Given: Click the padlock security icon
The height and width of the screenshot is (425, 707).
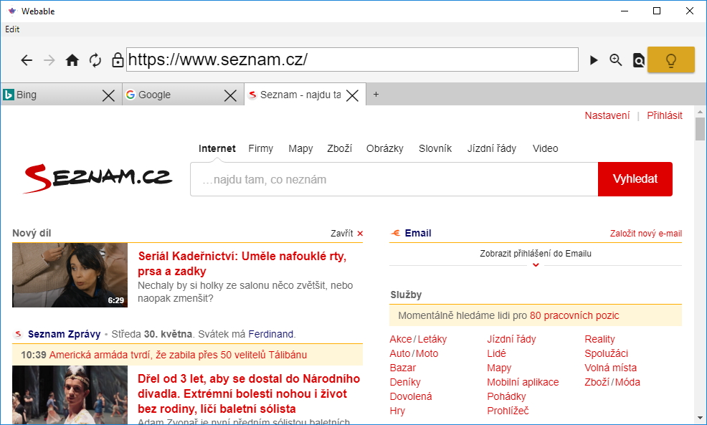Looking at the screenshot, I should (x=118, y=60).
